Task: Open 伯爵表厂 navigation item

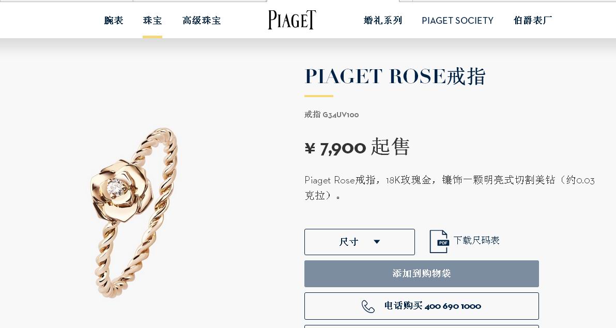Action: (533, 21)
